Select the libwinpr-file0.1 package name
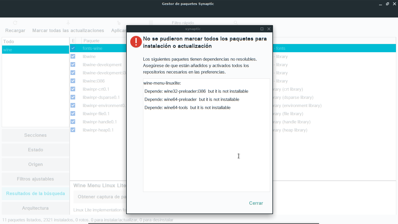This screenshot has height=224, width=398. pyautogui.click(x=96, y=113)
